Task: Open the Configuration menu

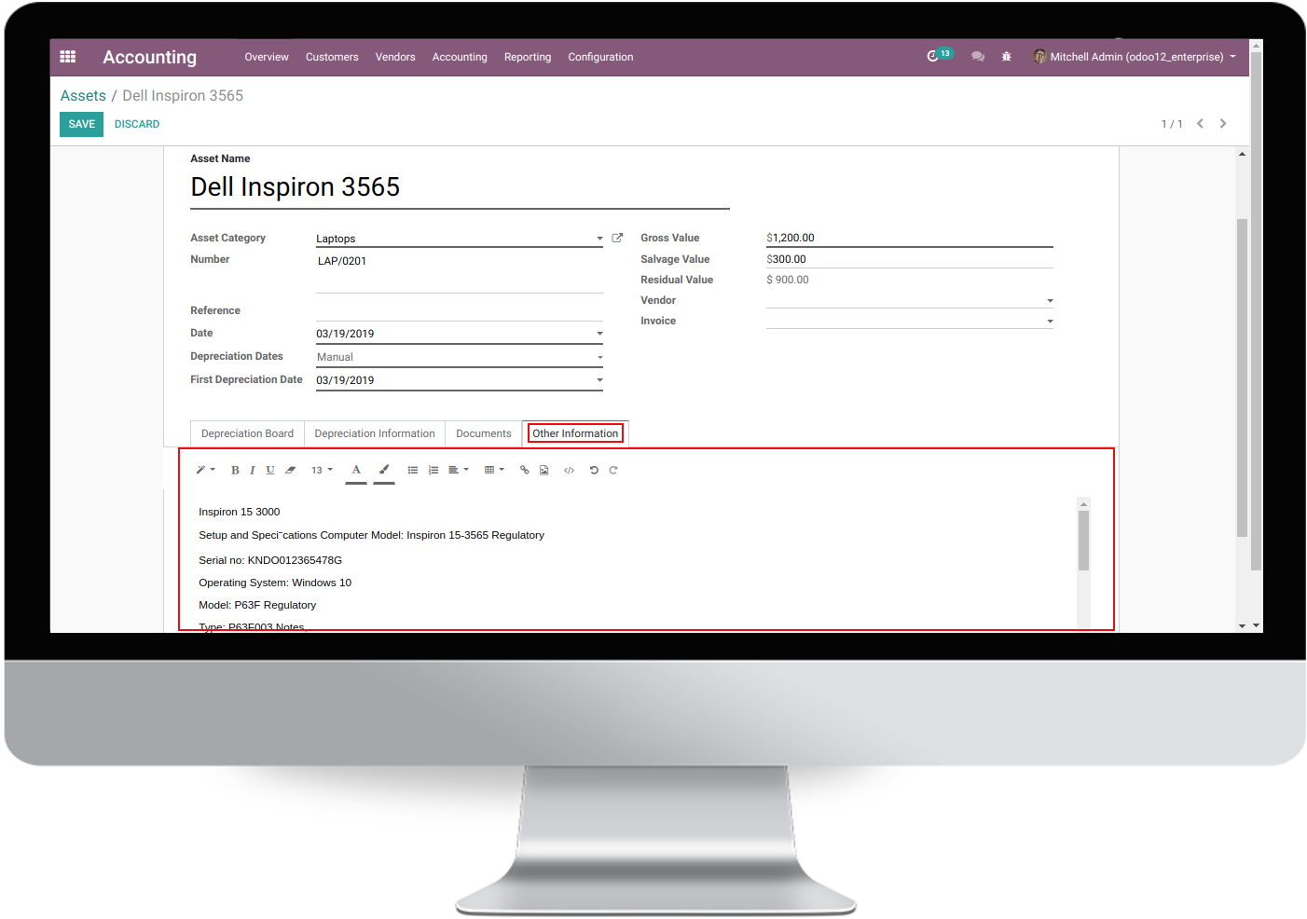Action: click(x=600, y=57)
